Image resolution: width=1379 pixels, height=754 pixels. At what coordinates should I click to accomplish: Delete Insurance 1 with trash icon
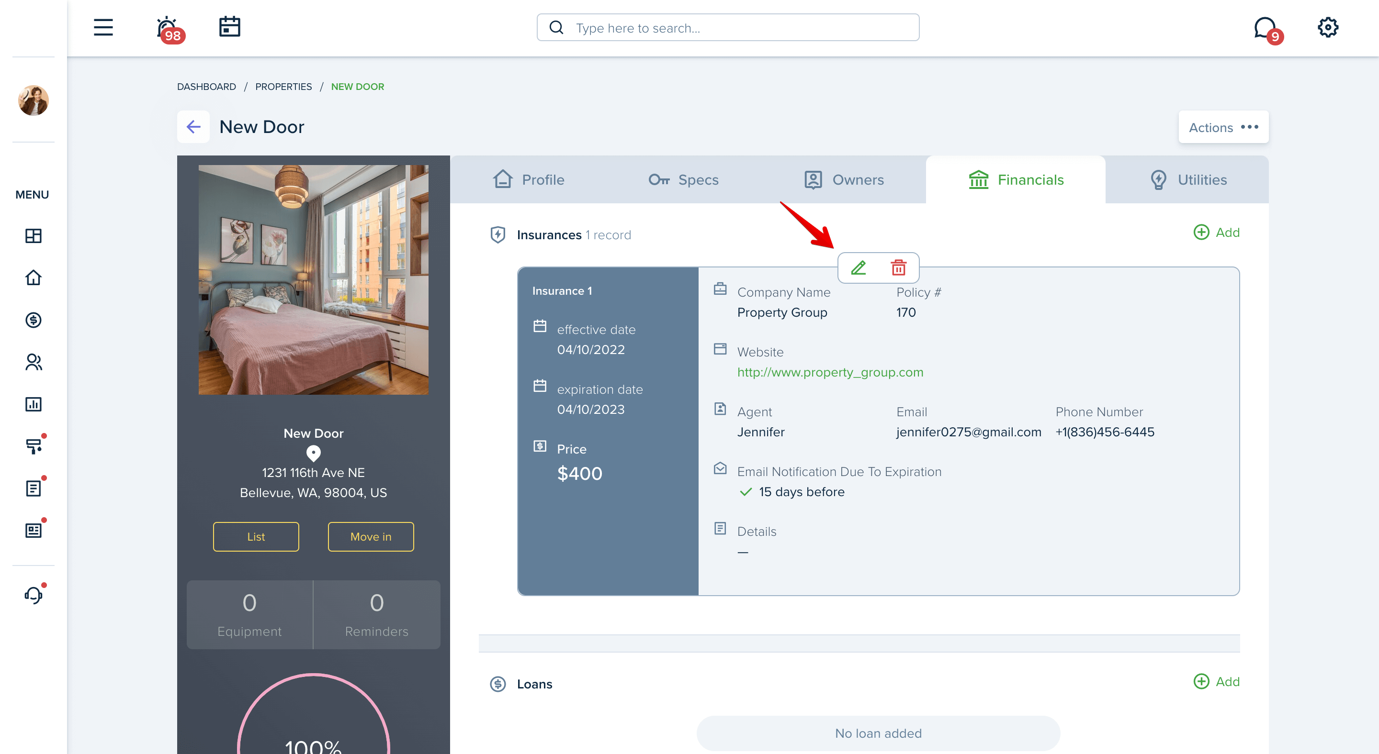[898, 267]
